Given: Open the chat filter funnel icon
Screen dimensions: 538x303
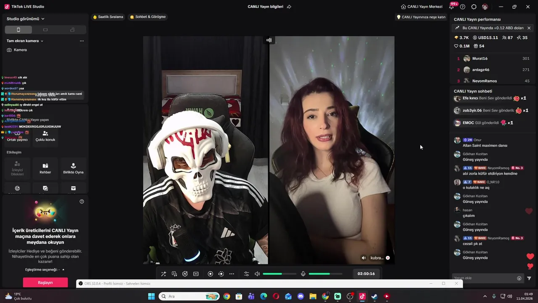Looking at the screenshot, I should 529,278.
